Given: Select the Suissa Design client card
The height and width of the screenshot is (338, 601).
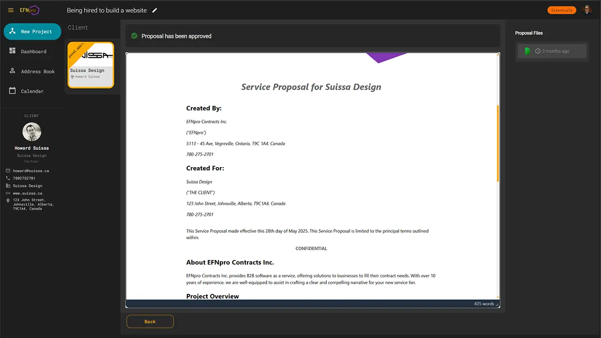Looking at the screenshot, I should (x=91, y=65).
